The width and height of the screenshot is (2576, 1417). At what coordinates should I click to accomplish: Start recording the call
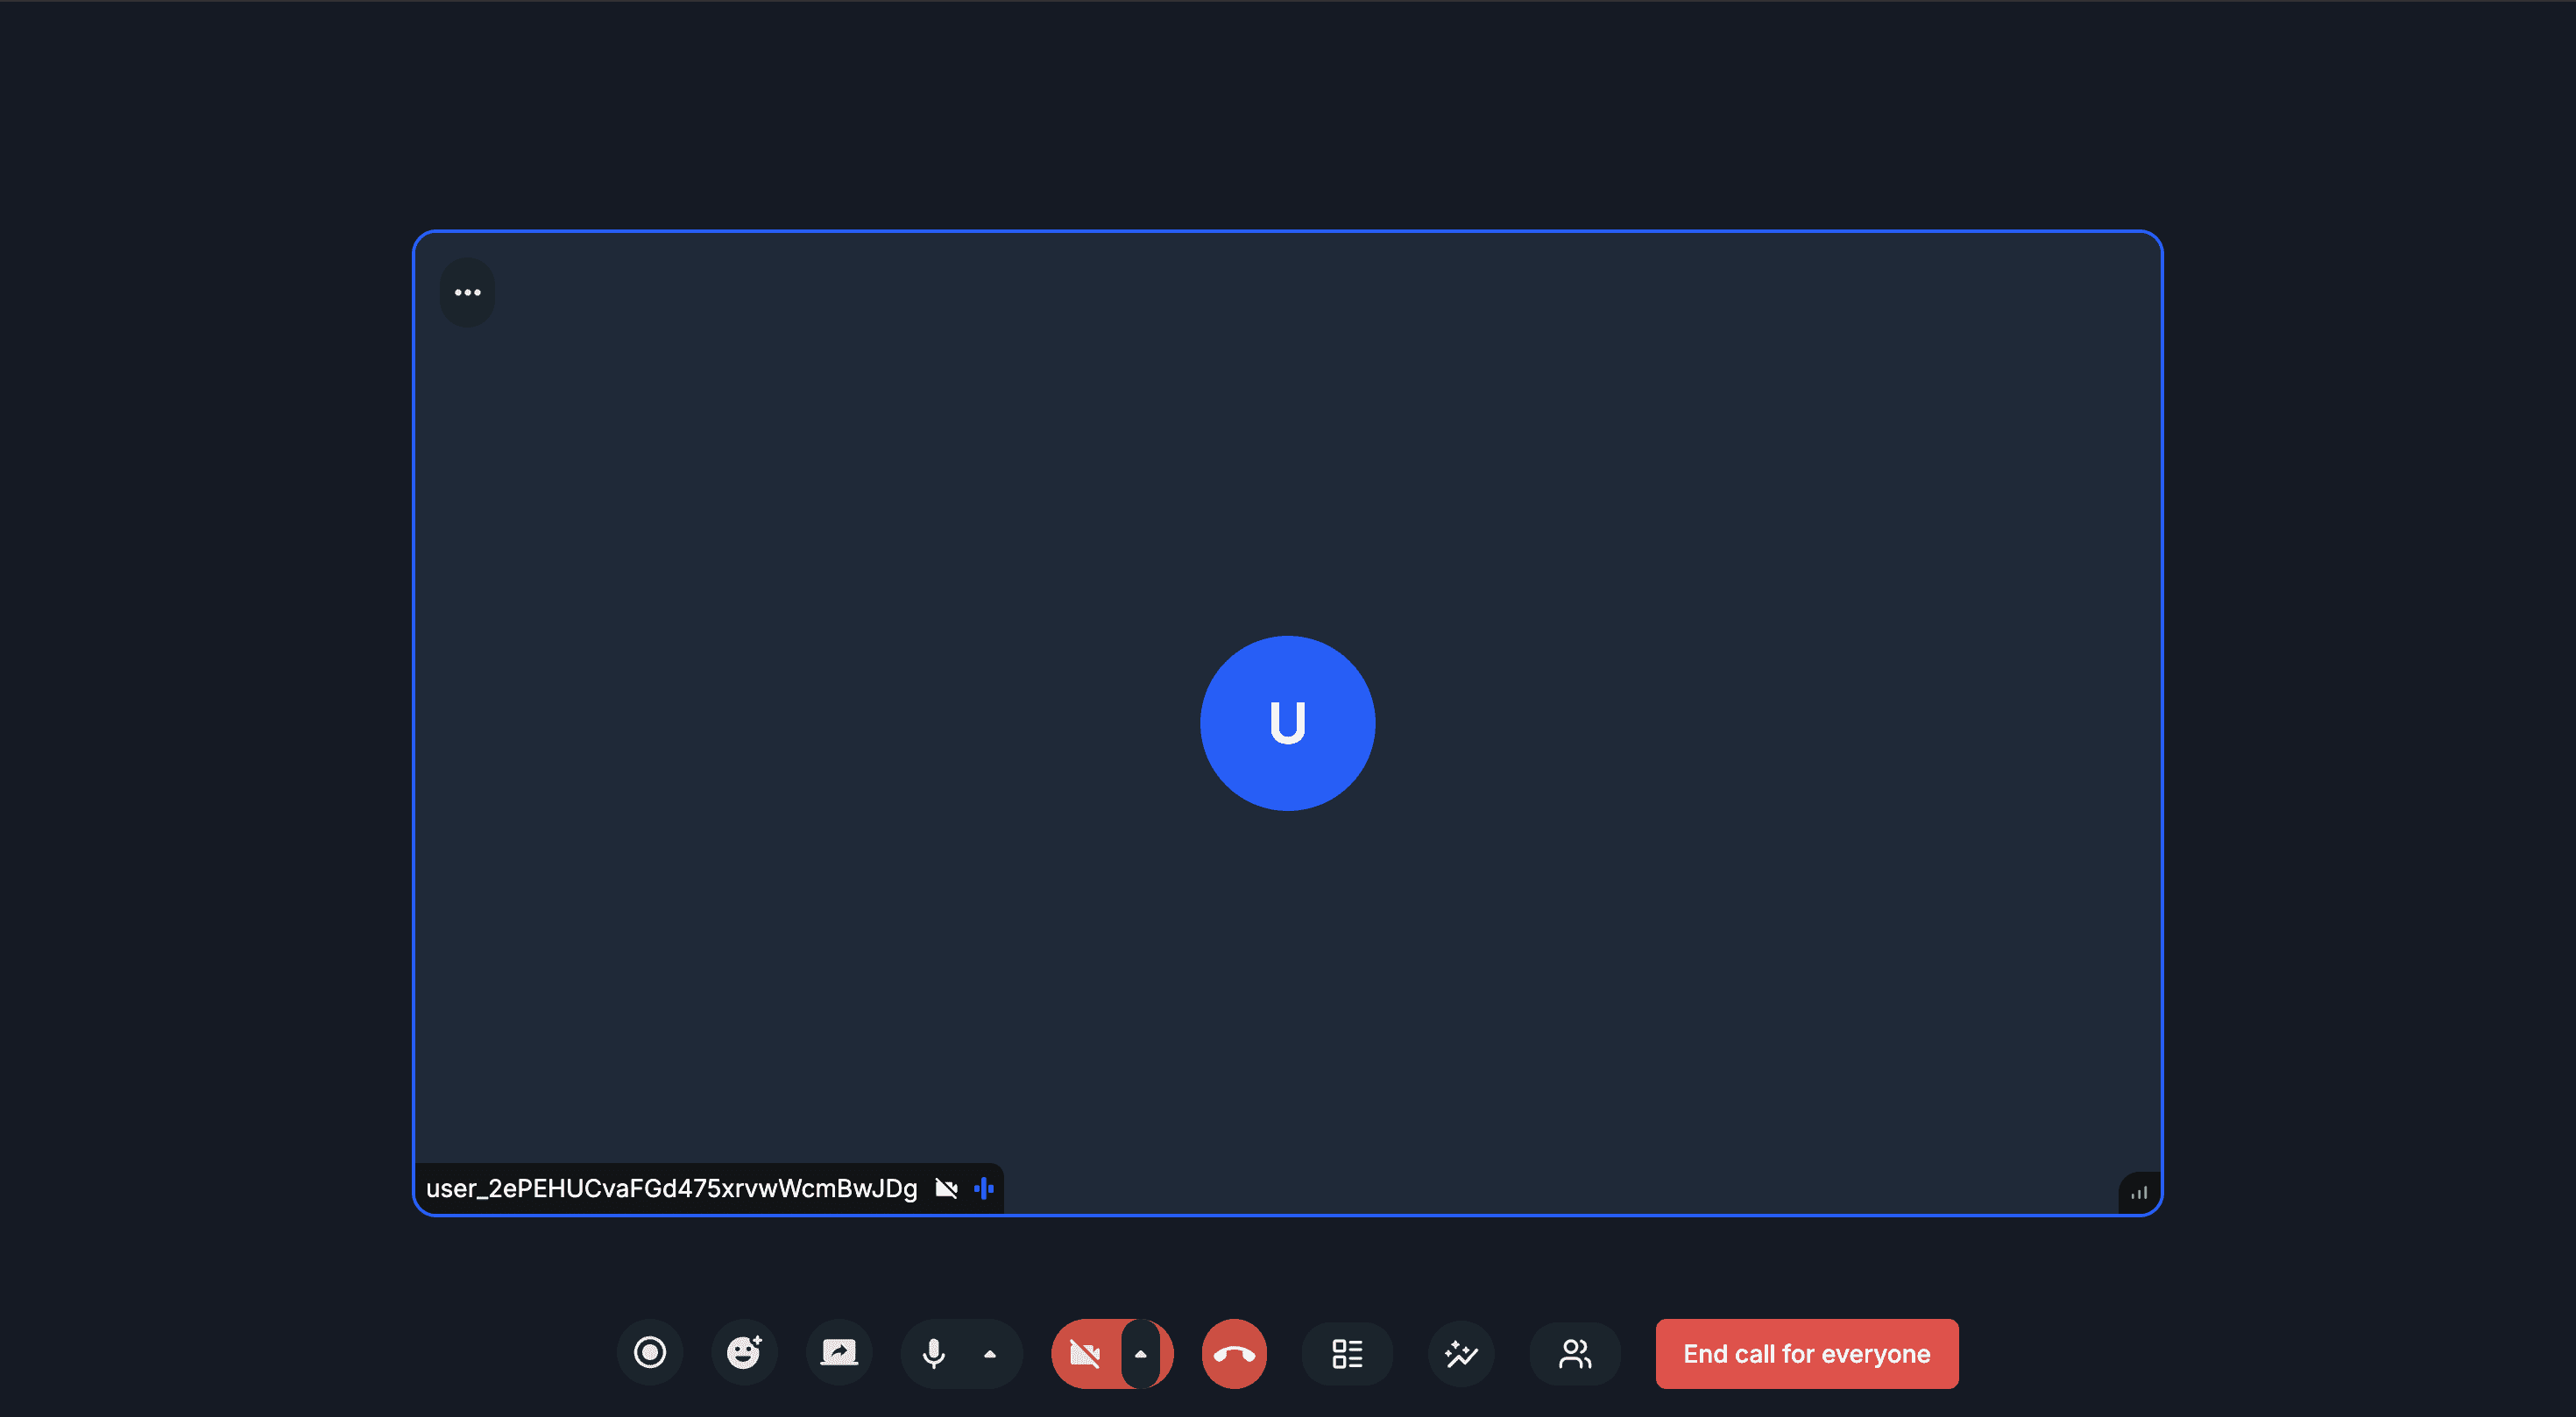(x=650, y=1353)
